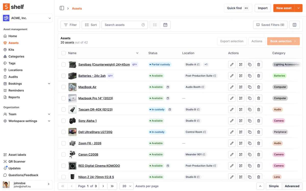Open Locations in the sidebar
Screen dimensions: 306x191
click(x=15, y=70)
